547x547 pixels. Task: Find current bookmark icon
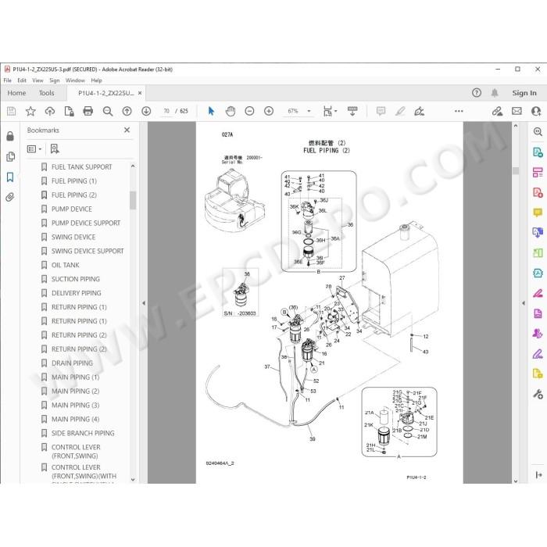(55, 149)
